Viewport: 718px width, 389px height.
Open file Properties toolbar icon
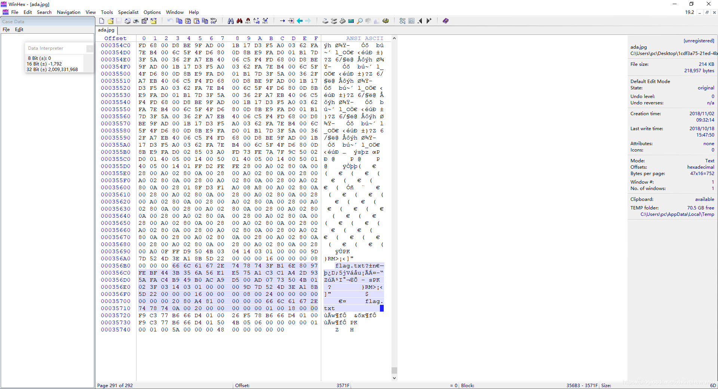pyautogui.click(x=144, y=21)
